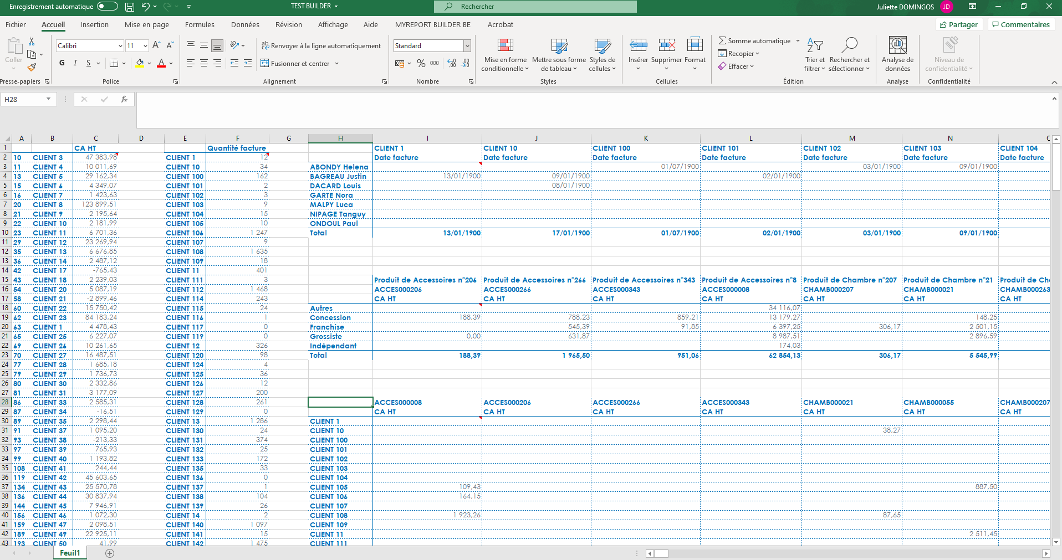The height and width of the screenshot is (560, 1062).
Task: Collapse the ribbon with chevron
Action: click(1054, 82)
